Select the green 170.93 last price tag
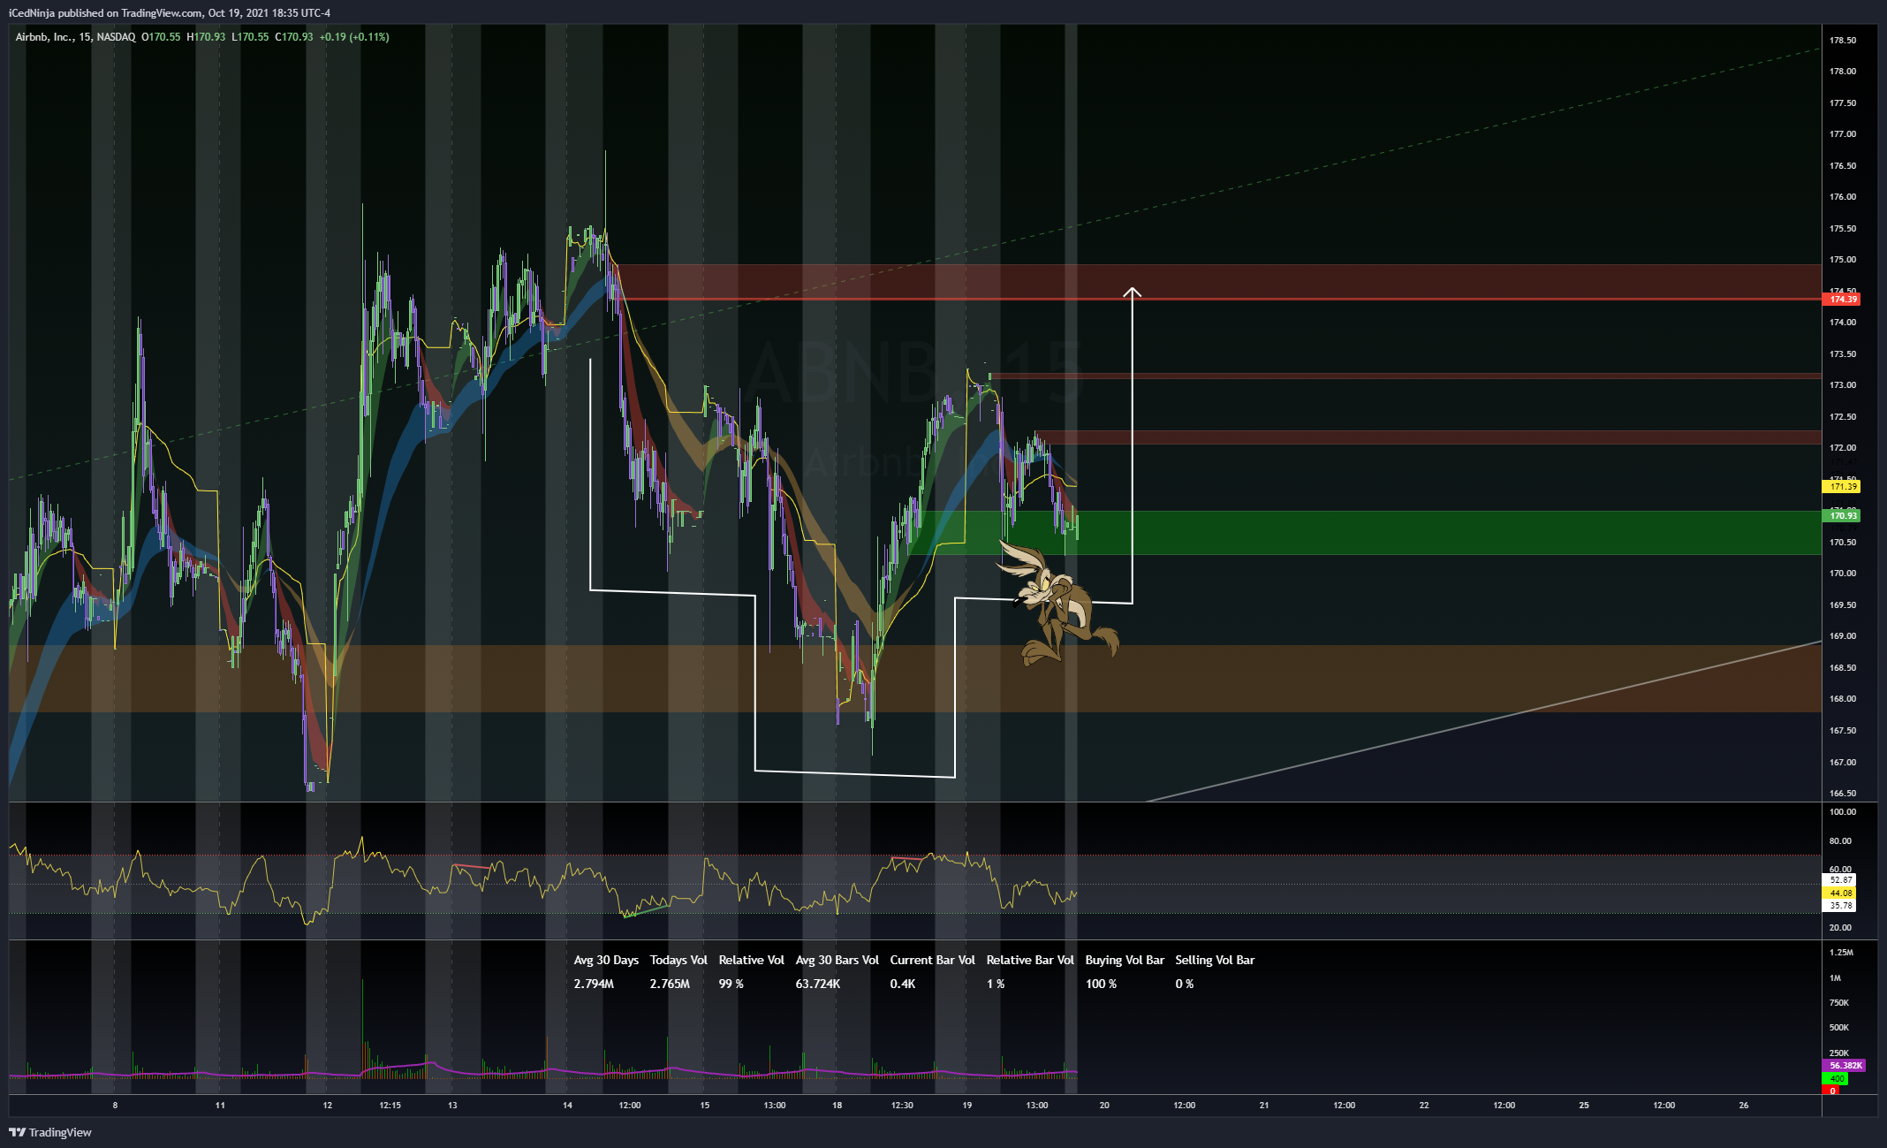1887x1148 pixels. pyautogui.click(x=1843, y=515)
